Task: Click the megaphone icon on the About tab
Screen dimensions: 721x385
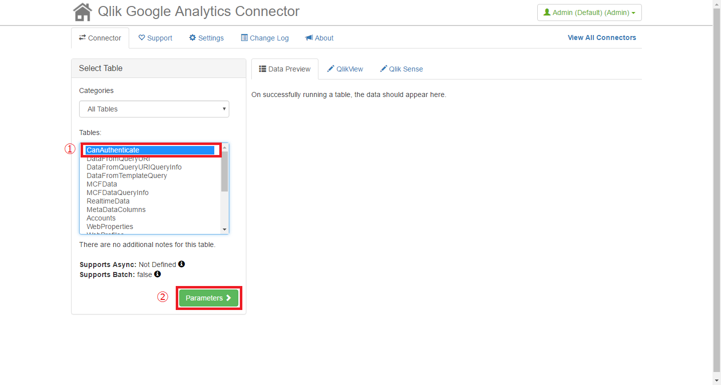Action: point(309,38)
